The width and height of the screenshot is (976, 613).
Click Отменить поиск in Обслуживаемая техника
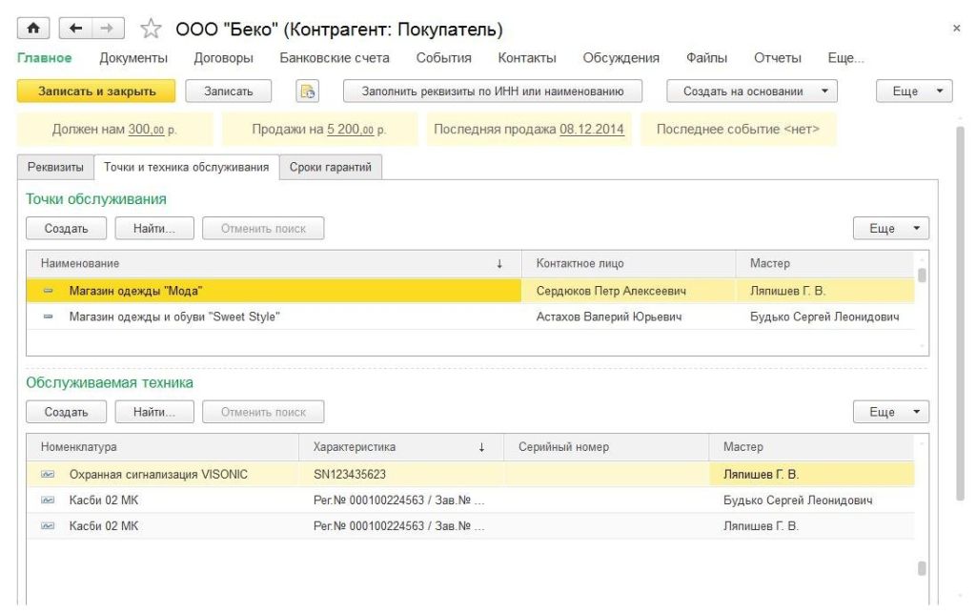click(263, 412)
